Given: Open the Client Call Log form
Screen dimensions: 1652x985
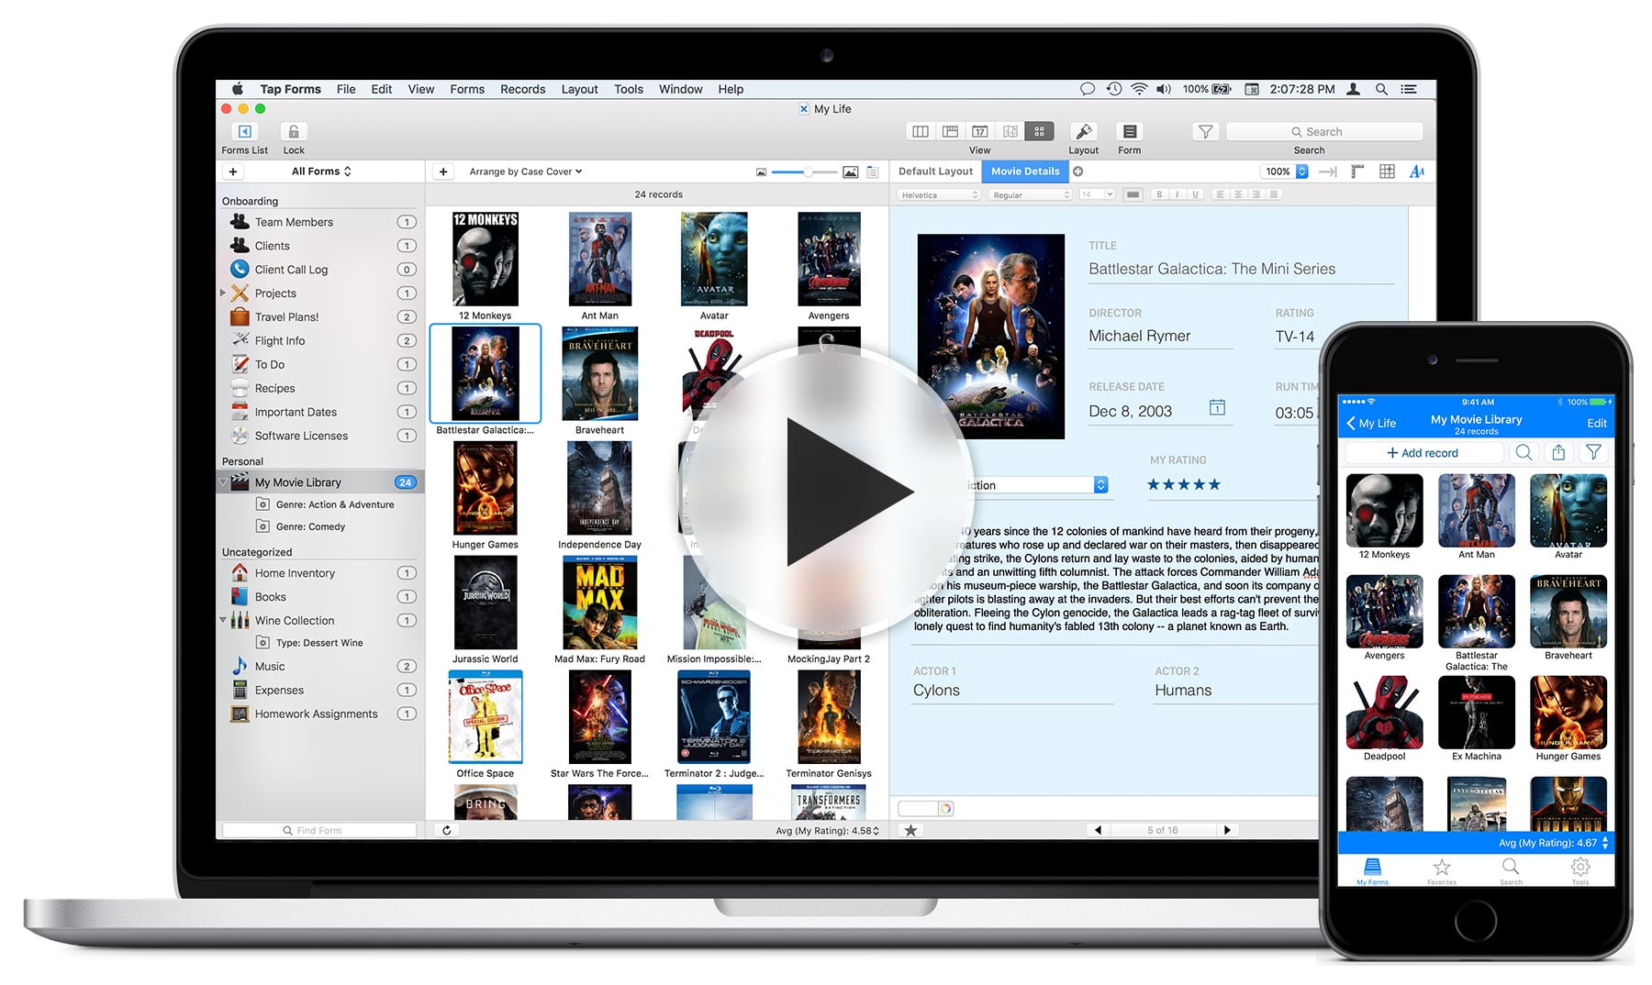Looking at the screenshot, I should (x=289, y=269).
